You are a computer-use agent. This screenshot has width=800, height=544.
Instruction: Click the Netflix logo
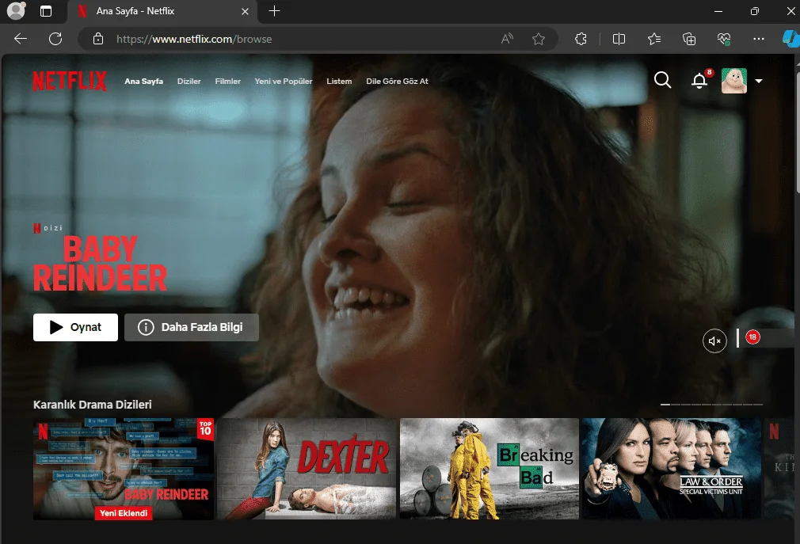[70, 81]
